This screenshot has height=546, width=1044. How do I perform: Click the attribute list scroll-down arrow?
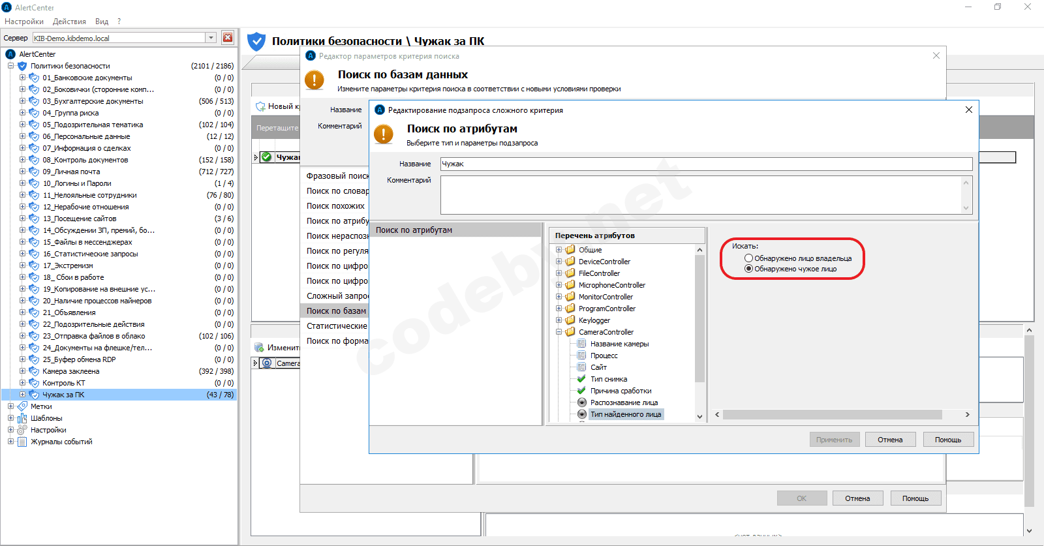[699, 417]
